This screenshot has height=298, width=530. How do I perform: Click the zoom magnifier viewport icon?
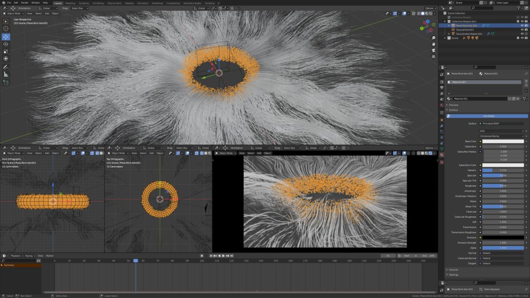tap(433, 39)
